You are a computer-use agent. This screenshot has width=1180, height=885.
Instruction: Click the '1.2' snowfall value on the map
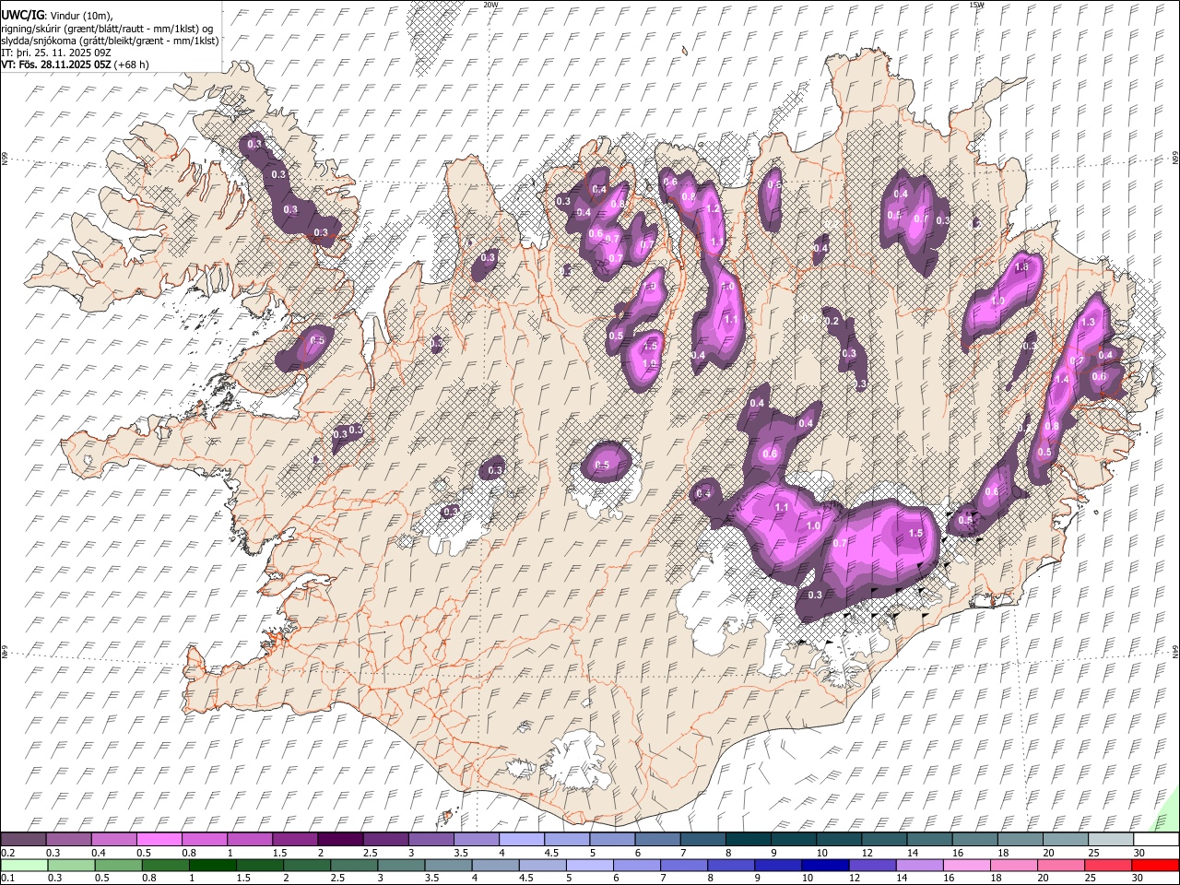713,209
